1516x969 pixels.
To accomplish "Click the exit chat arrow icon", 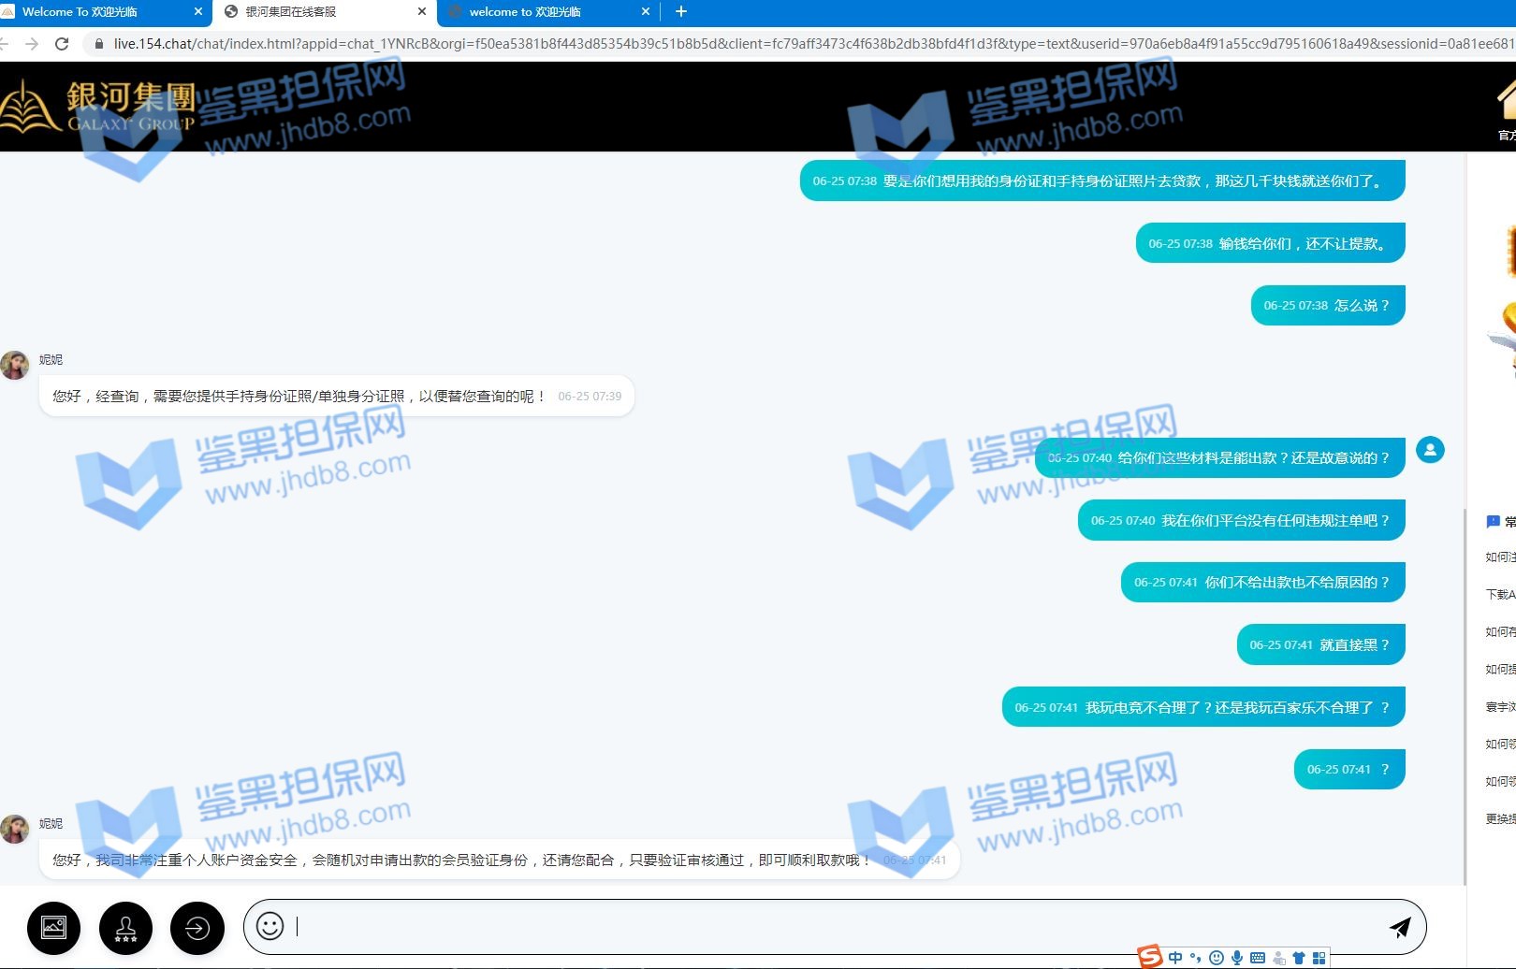I will pyautogui.click(x=197, y=928).
